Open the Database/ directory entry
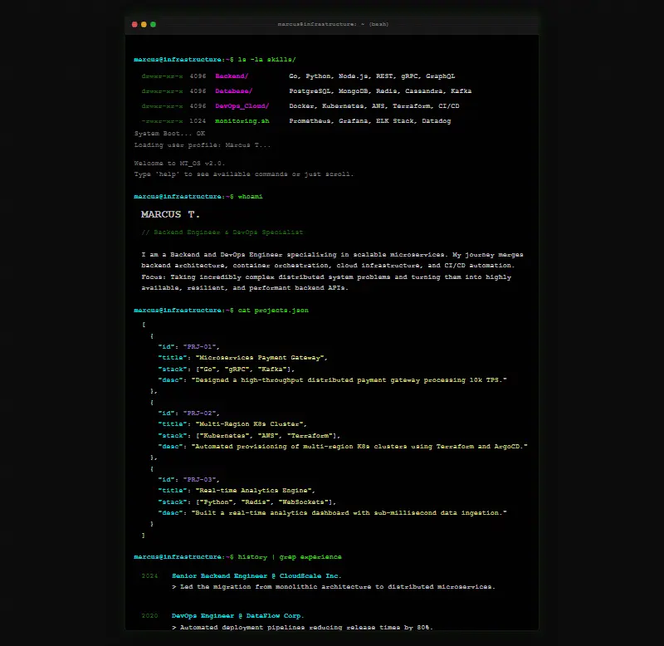 [234, 91]
